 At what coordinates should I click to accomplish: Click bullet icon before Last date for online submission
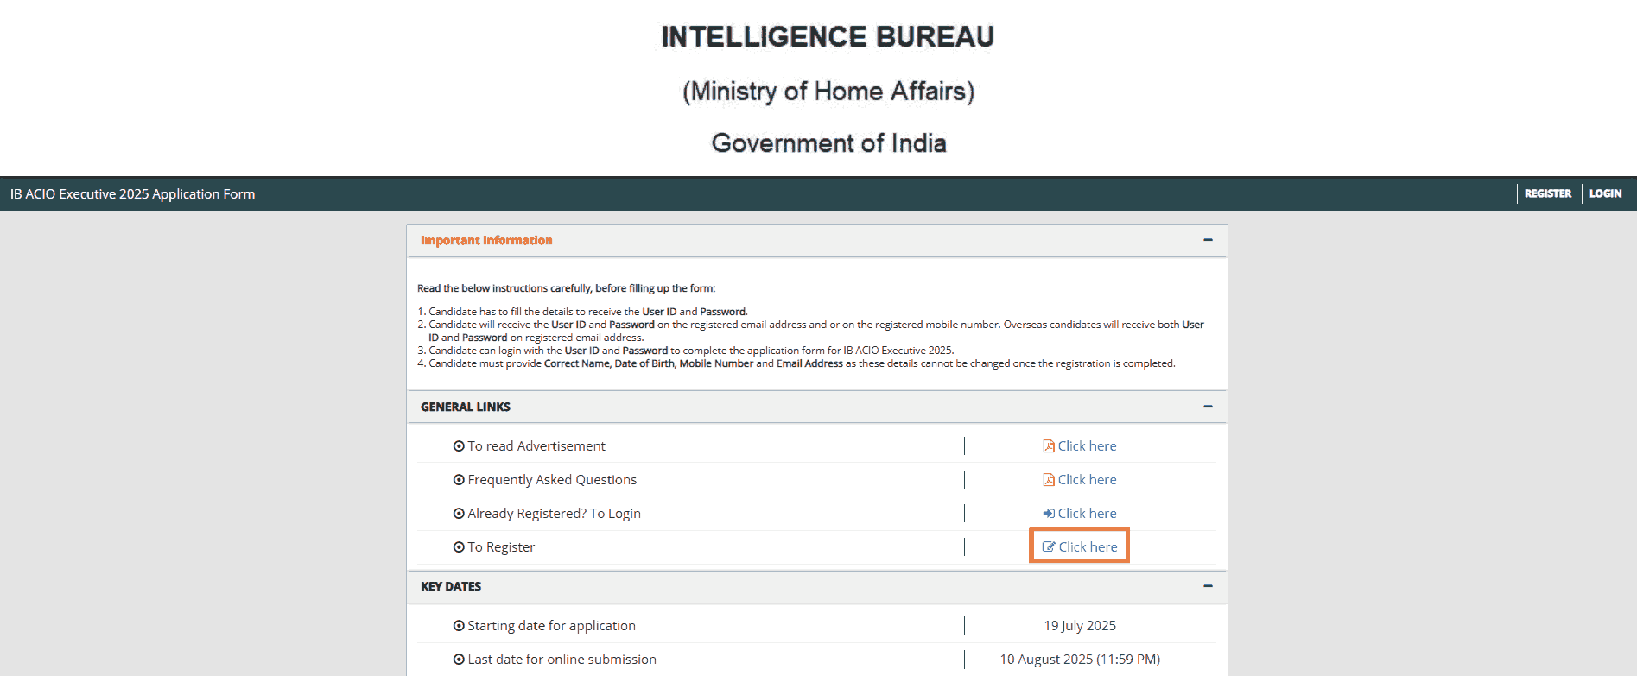point(459,660)
